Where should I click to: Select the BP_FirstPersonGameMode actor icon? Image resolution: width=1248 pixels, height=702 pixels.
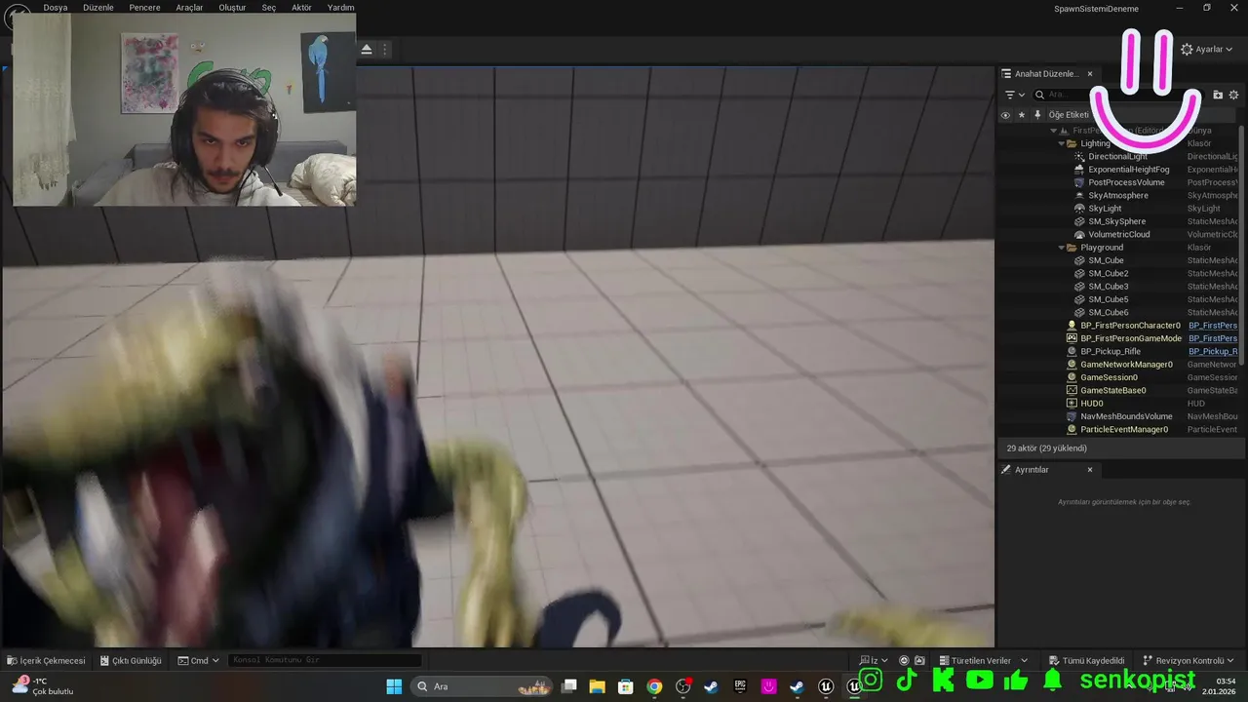click(x=1072, y=338)
